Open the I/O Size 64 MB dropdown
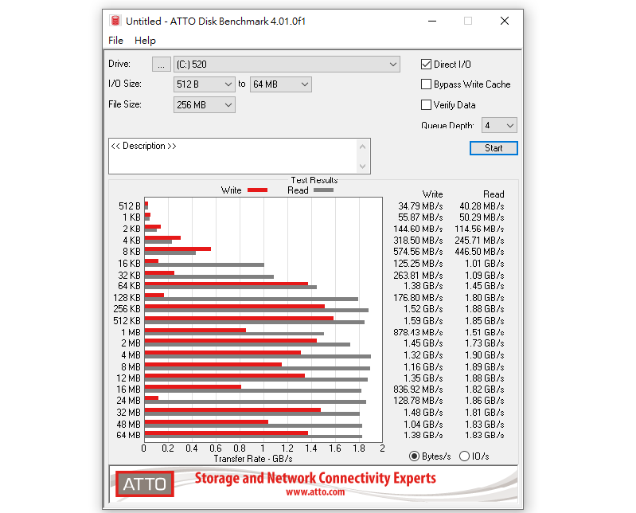Screen dimensions: 636x513 [281, 84]
